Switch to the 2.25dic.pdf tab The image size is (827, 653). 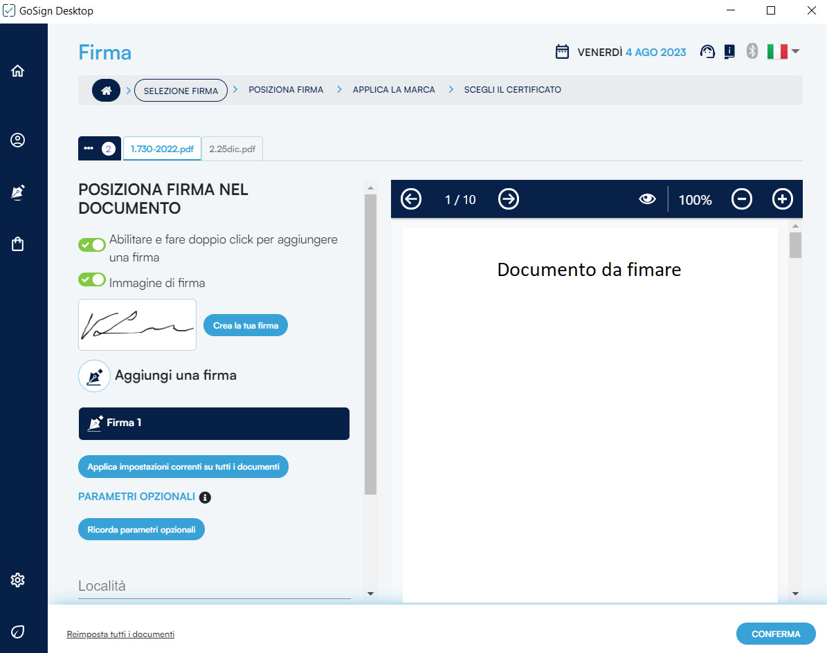[x=232, y=149]
